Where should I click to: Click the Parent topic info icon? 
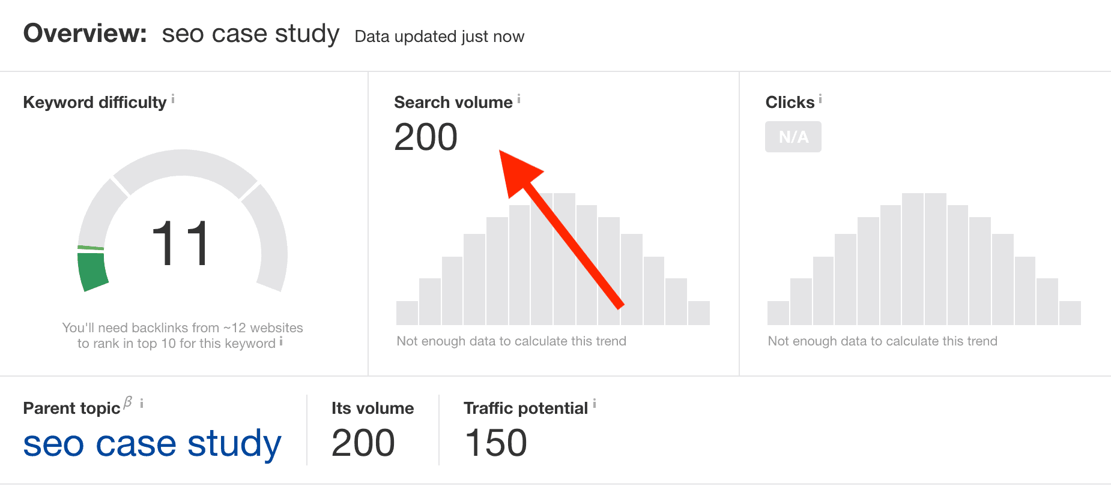coord(142,402)
